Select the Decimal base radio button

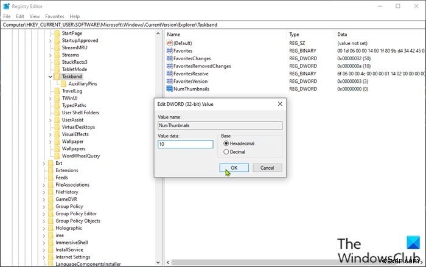(226, 152)
